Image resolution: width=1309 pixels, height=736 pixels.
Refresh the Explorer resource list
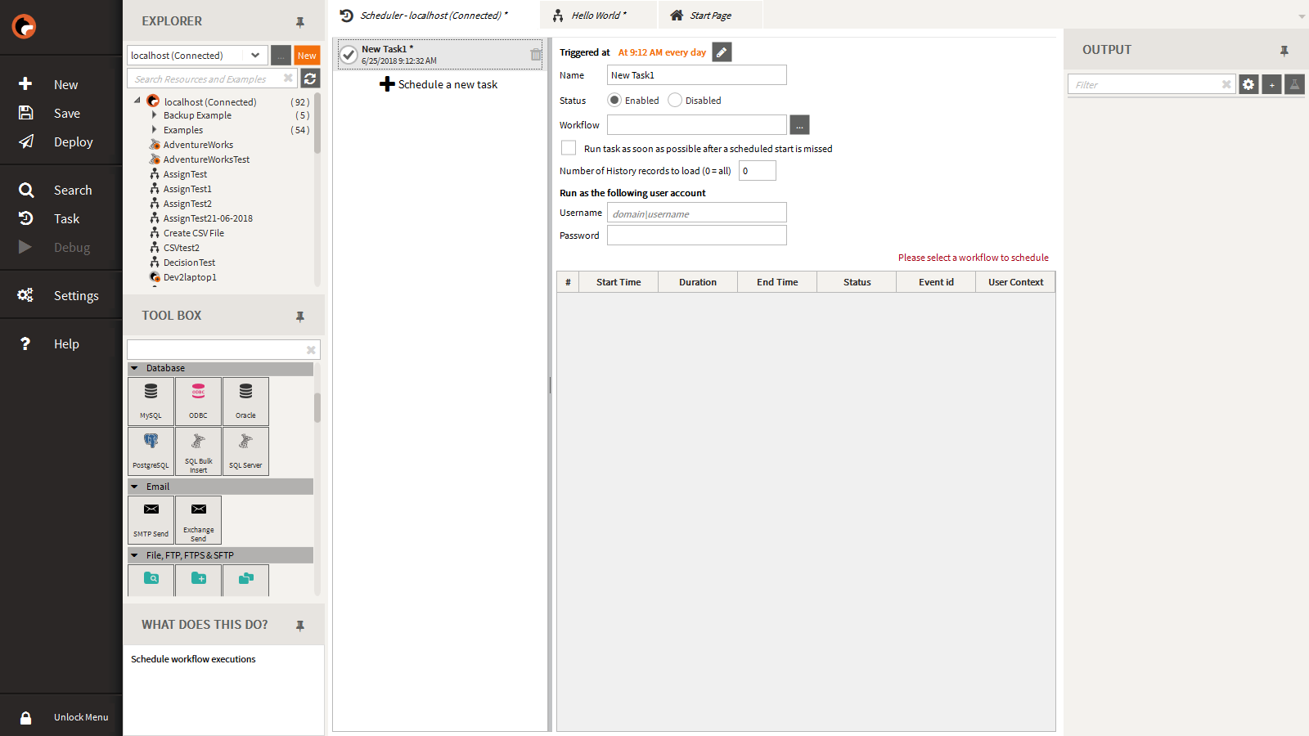coord(310,79)
